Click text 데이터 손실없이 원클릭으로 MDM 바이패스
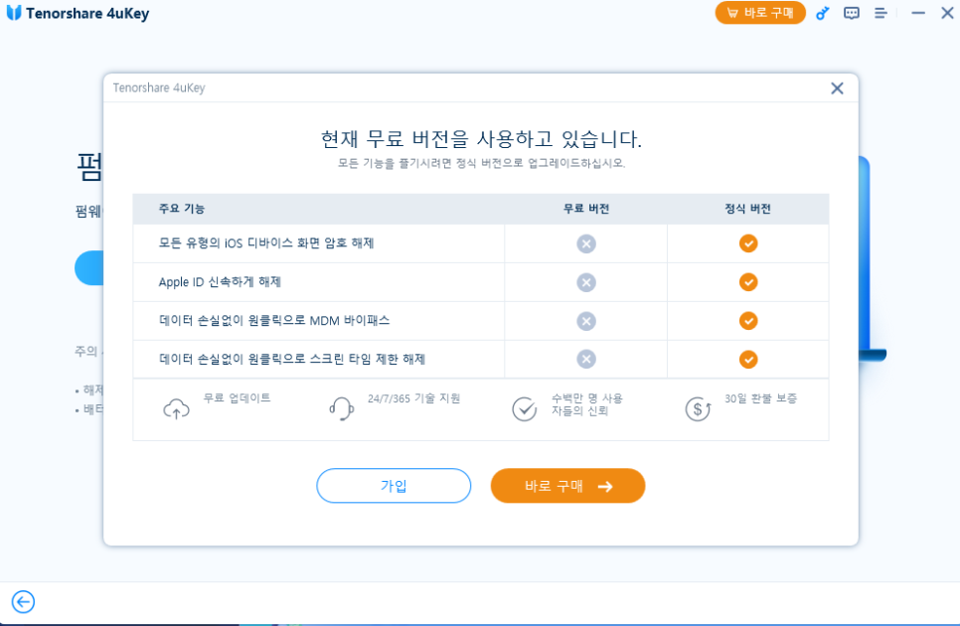The image size is (960, 626). coord(274,321)
